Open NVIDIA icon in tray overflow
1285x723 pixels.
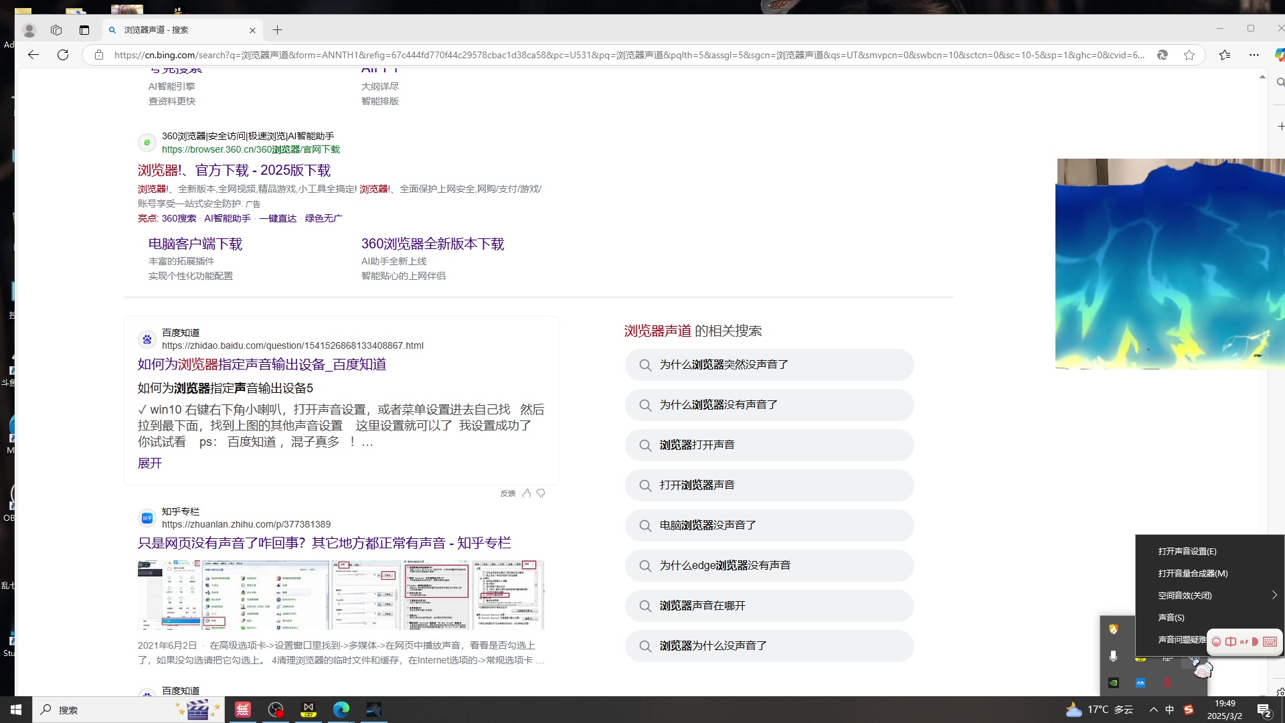[x=1114, y=683]
